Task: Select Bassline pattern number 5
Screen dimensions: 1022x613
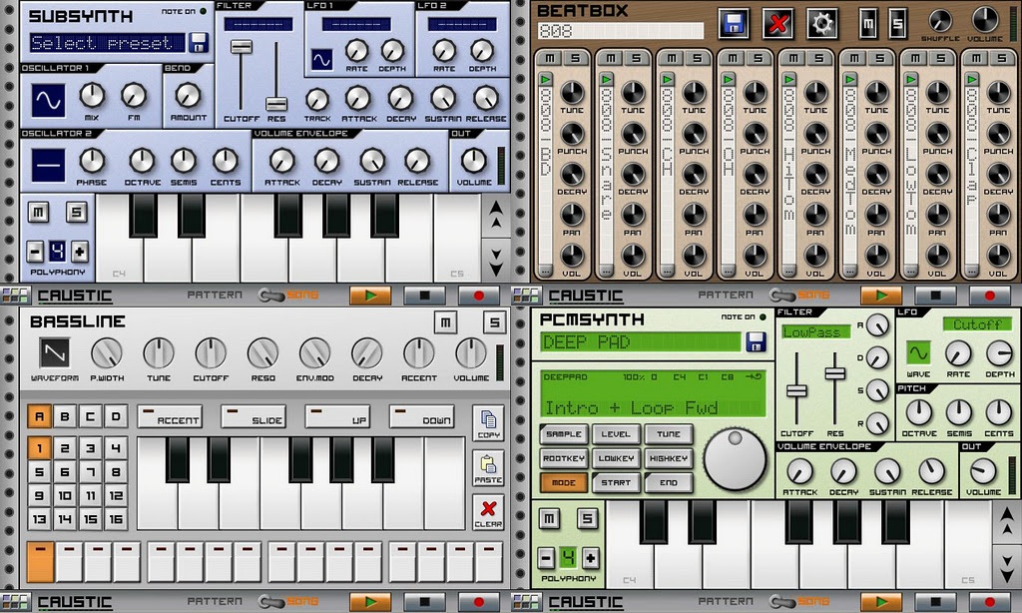Action: tap(39, 472)
